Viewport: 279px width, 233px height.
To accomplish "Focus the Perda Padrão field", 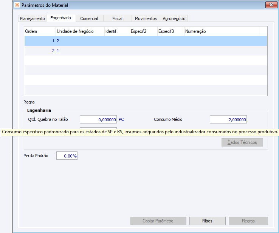I will [67, 156].
